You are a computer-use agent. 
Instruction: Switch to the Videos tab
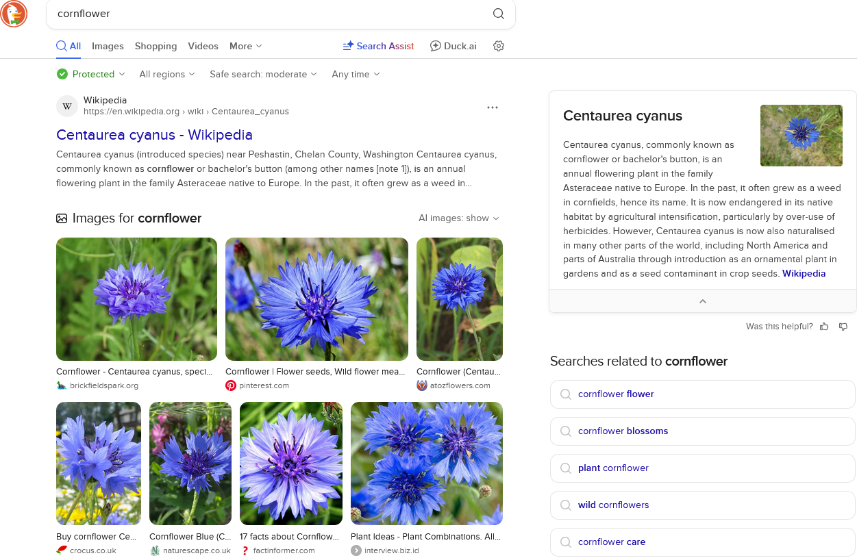tap(203, 46)
